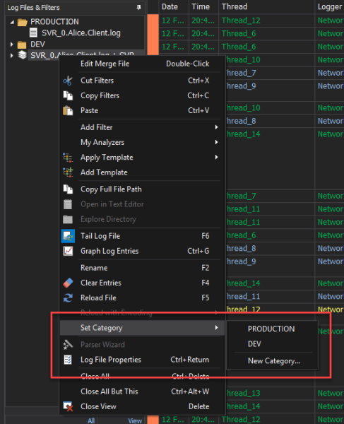The height and width of the screenshot is (424, 344).
Task: Click the Clear Entries eraser icon
Action: [68, 283]
